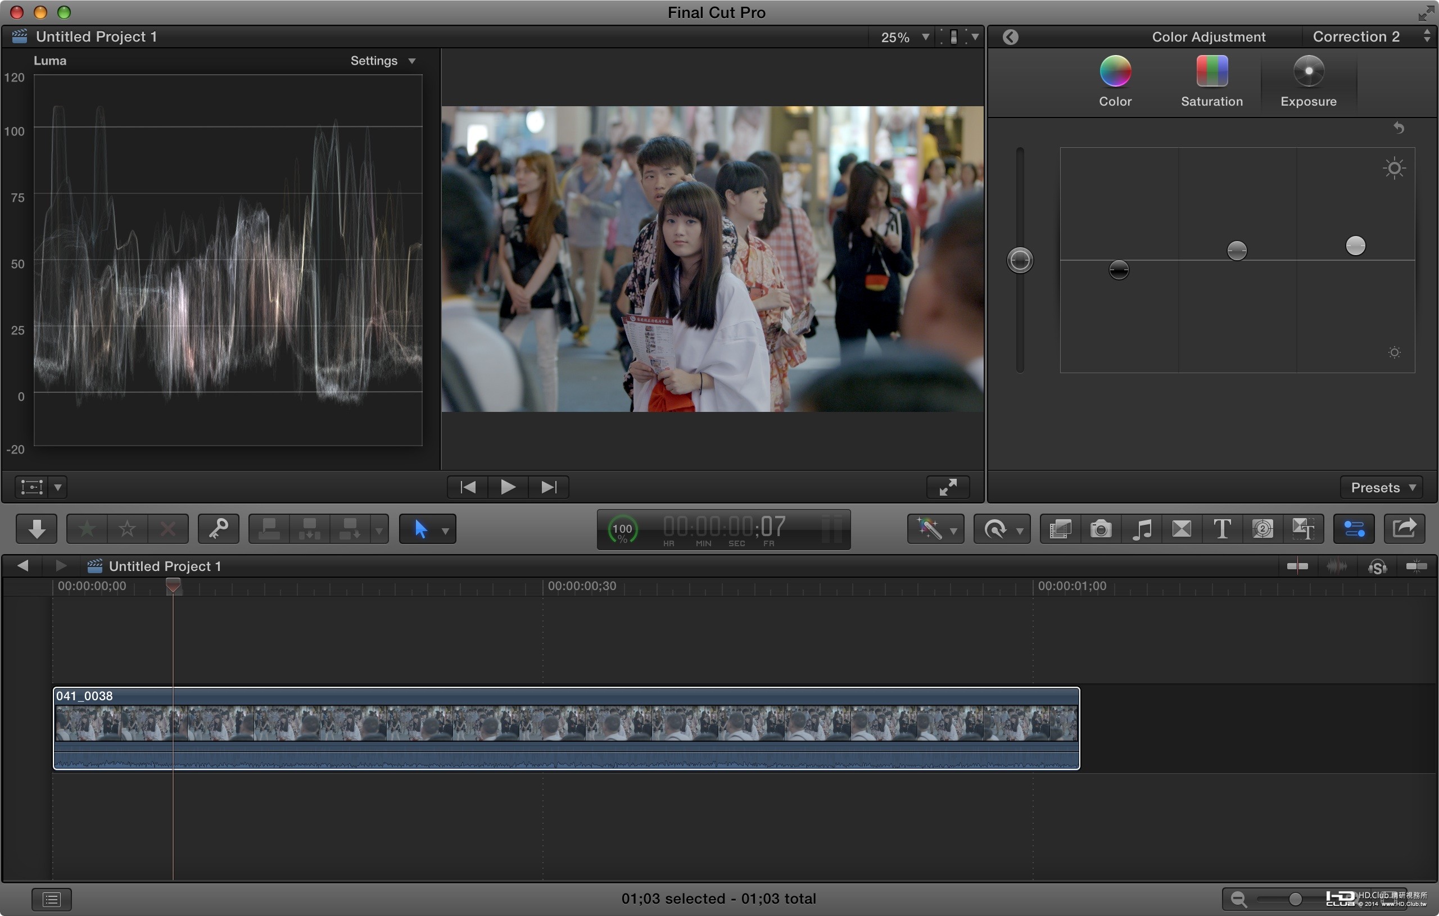
Task: Go back from Color Adjustment panel
Action: coord(1010,37)
